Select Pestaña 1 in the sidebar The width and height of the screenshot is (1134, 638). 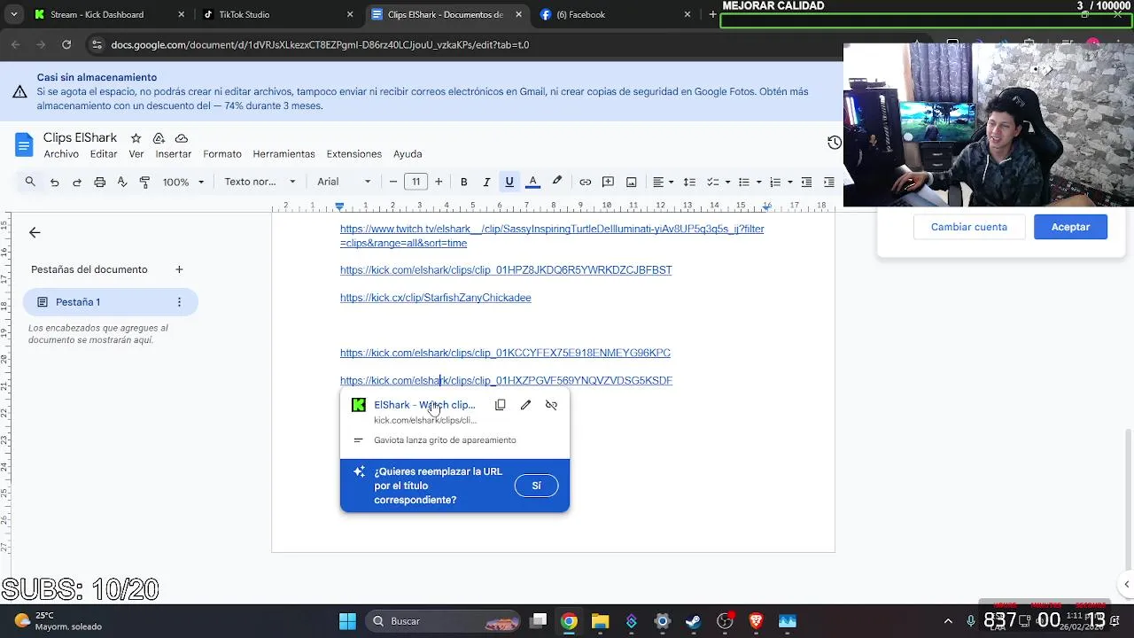click(x=110, y=302)
